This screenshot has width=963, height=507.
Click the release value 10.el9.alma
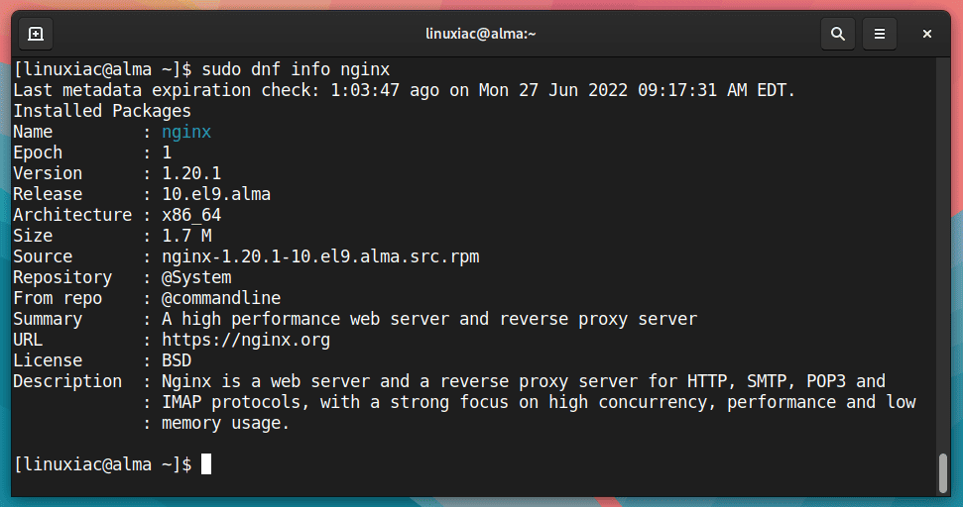click(215, 194)
